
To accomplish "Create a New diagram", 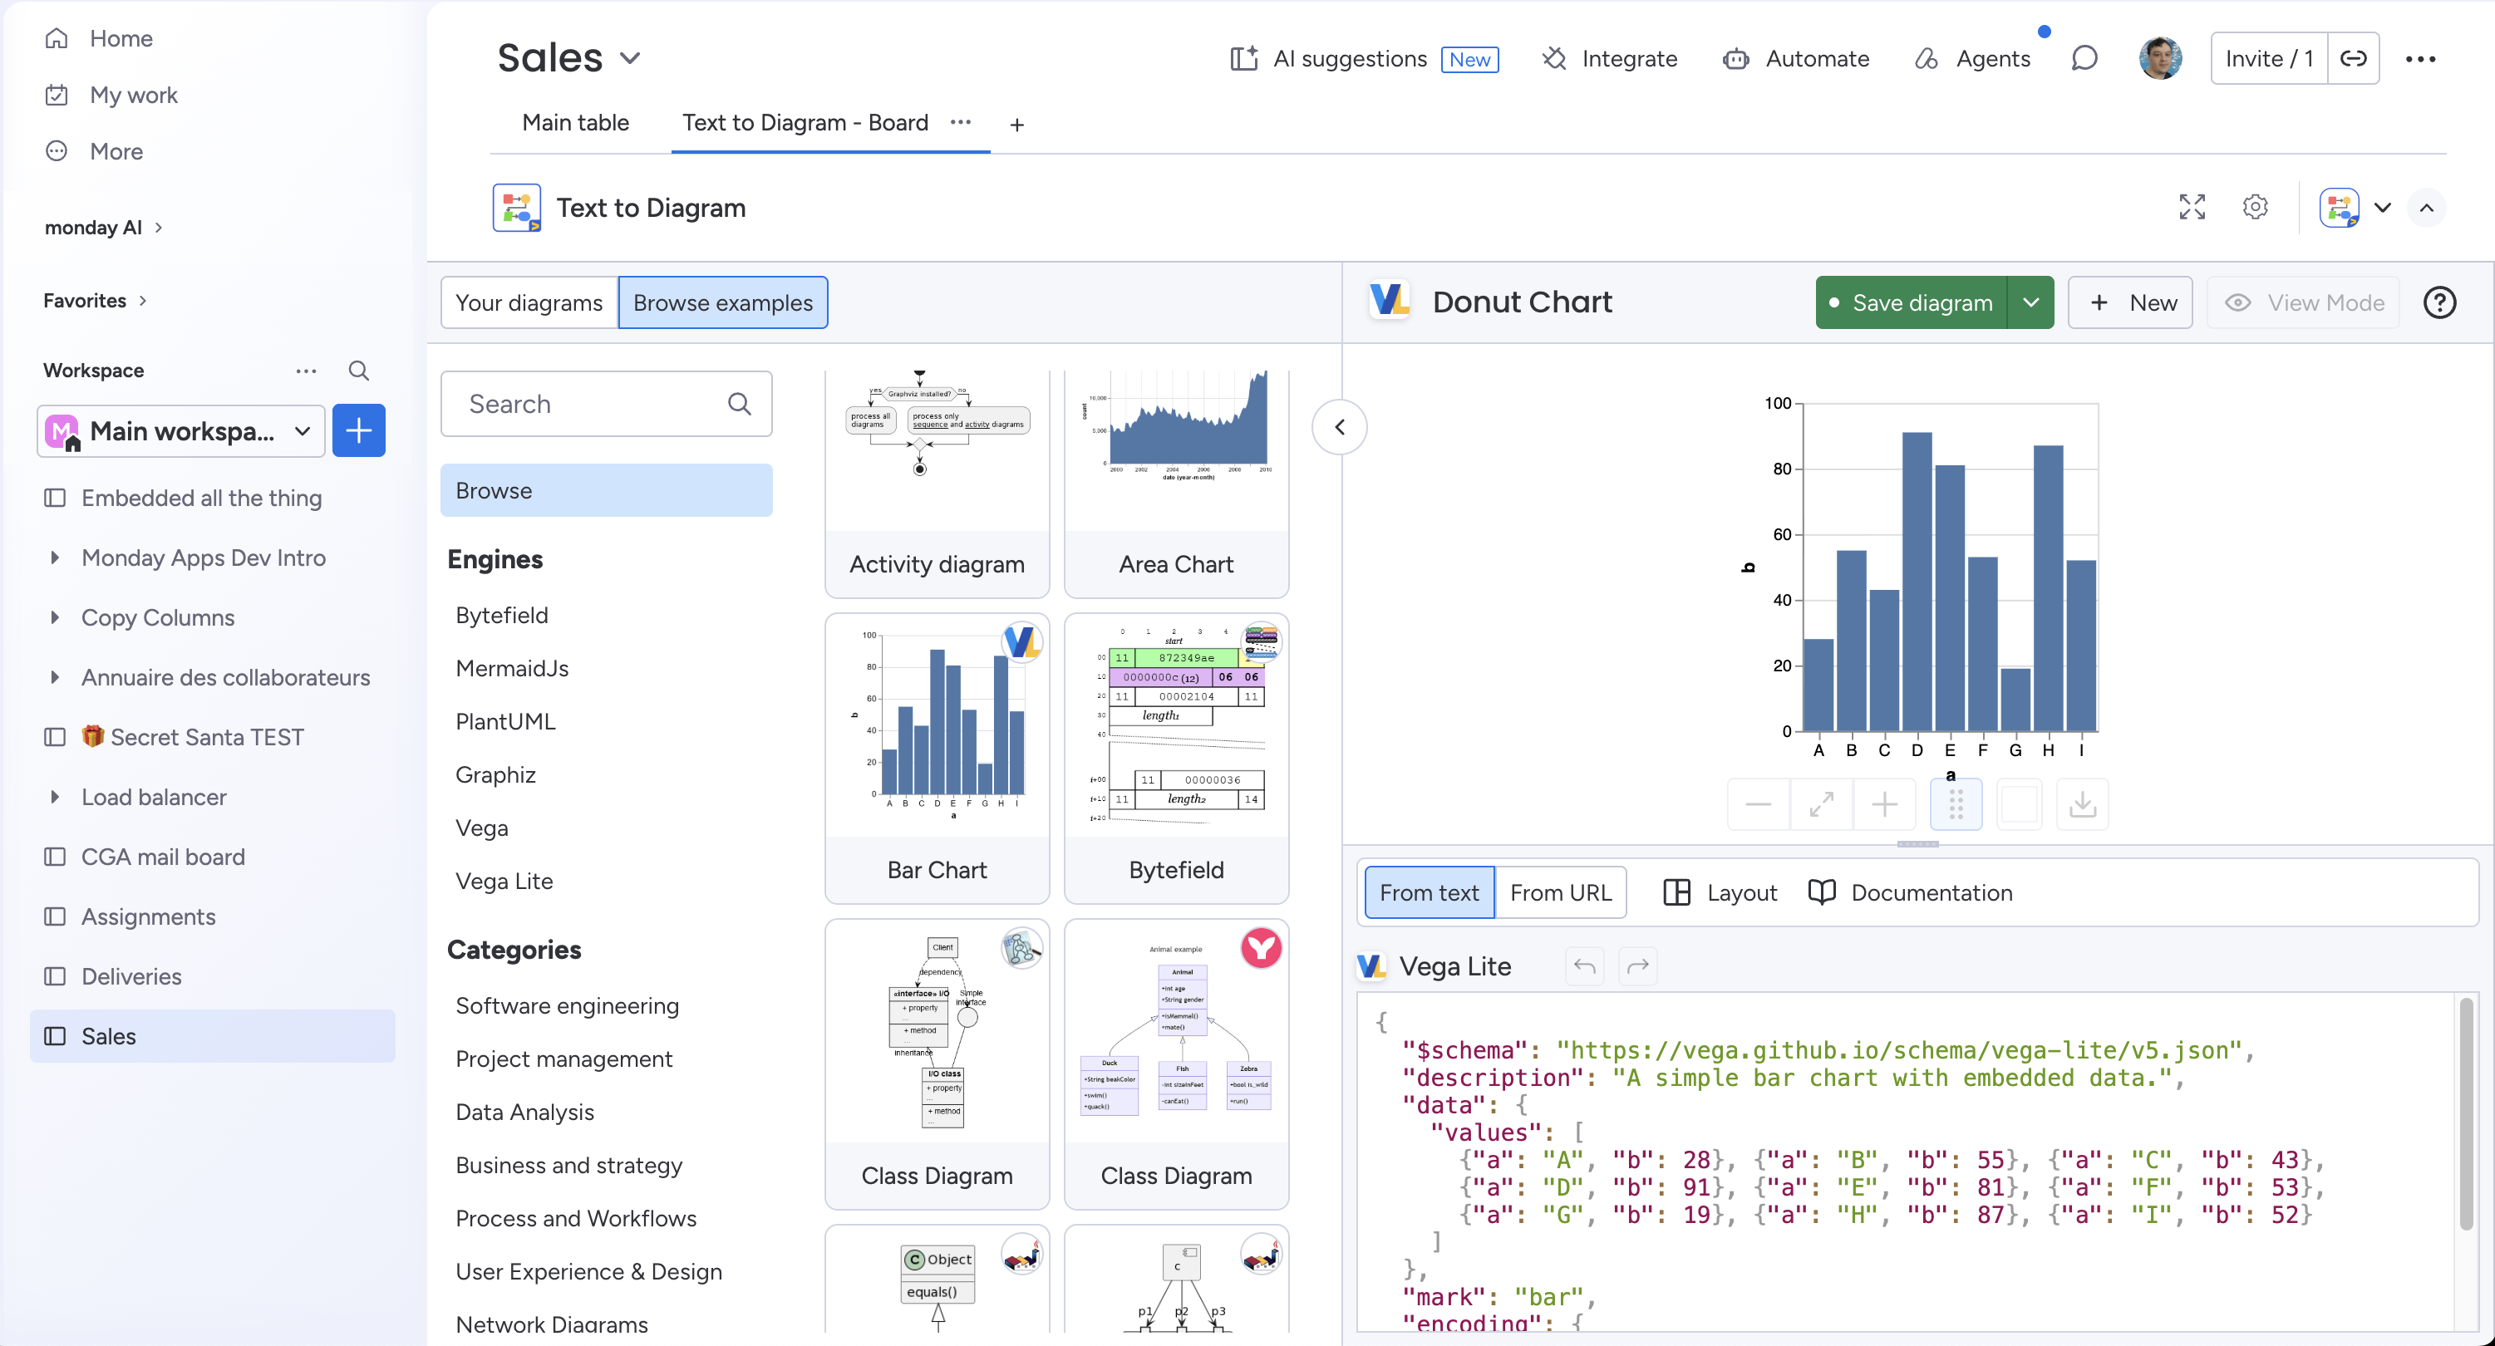I will (x=2130, y=303).
